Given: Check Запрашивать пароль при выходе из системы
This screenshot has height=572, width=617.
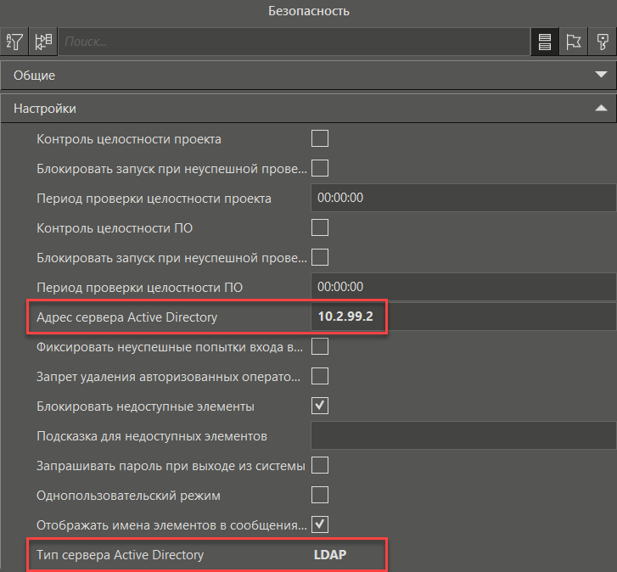Looking at the screenshot, I should [x=320, y=465].
